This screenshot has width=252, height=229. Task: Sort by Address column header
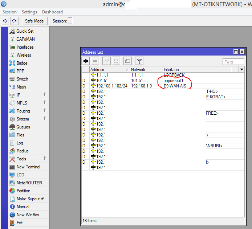click(110, 70)
